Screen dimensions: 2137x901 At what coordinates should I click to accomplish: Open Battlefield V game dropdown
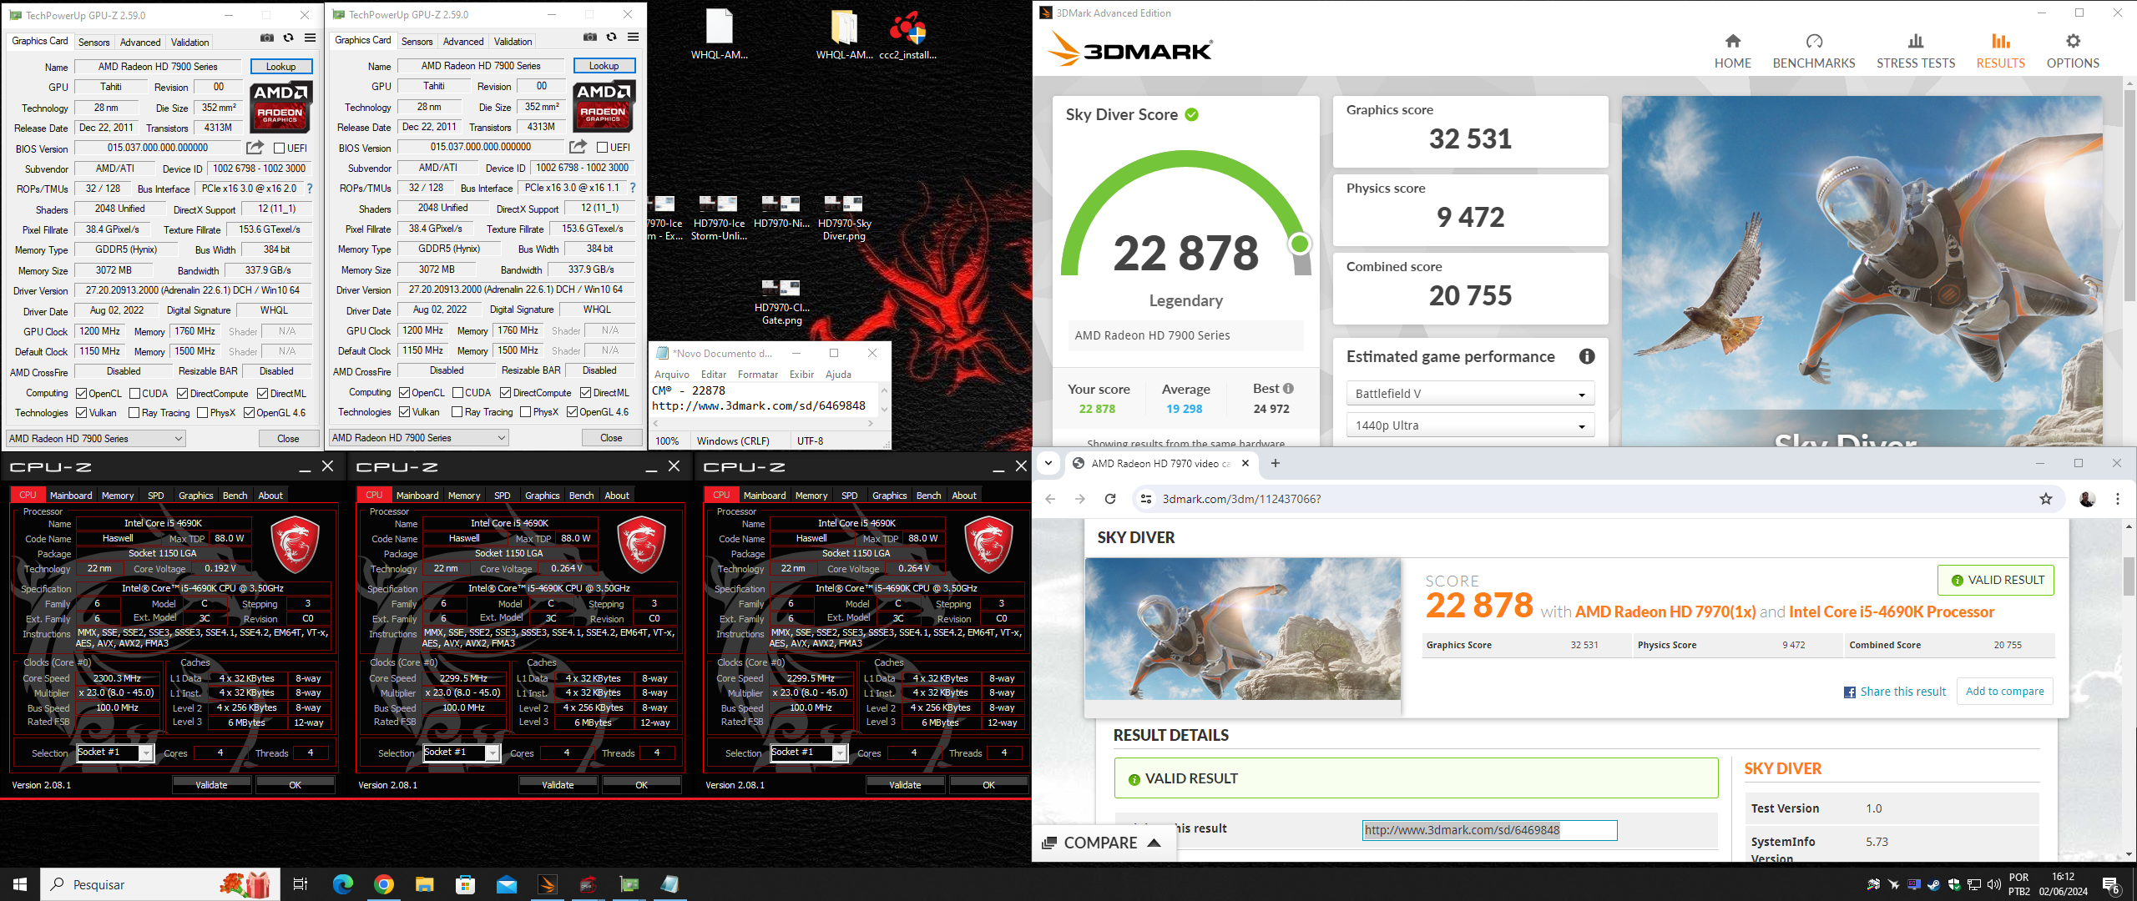(x=1470, y=394)
